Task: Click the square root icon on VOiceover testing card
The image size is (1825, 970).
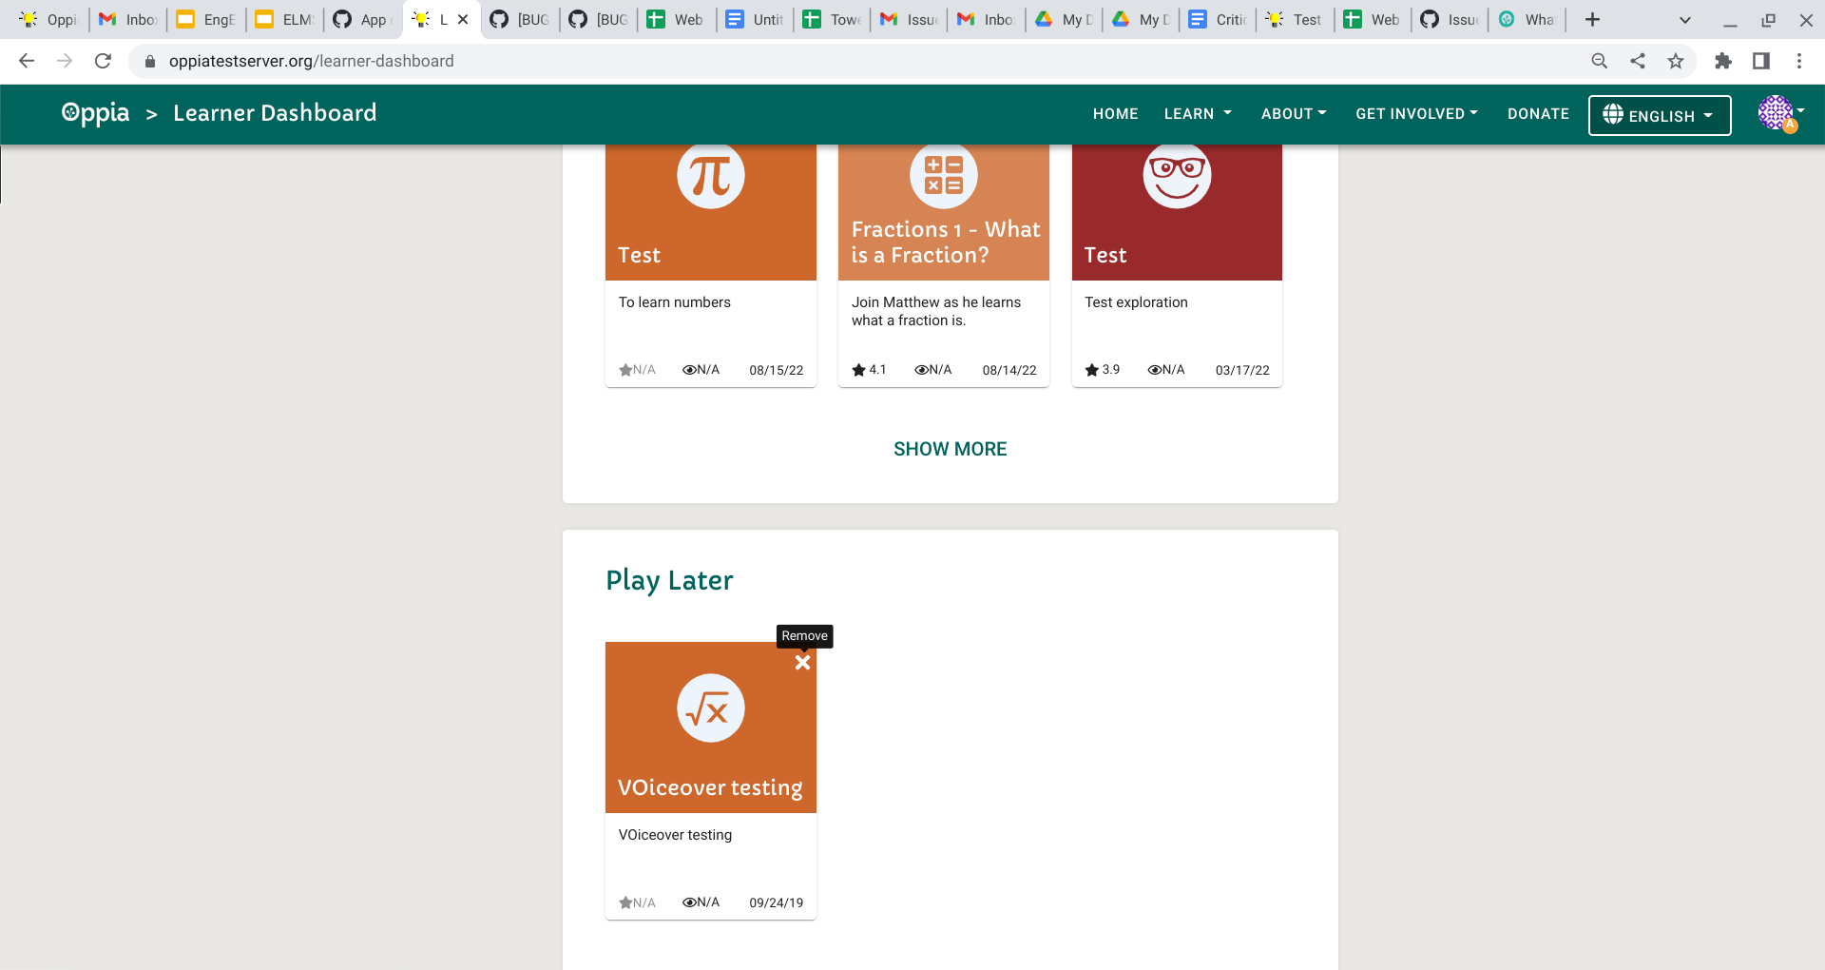Action: 710,708
